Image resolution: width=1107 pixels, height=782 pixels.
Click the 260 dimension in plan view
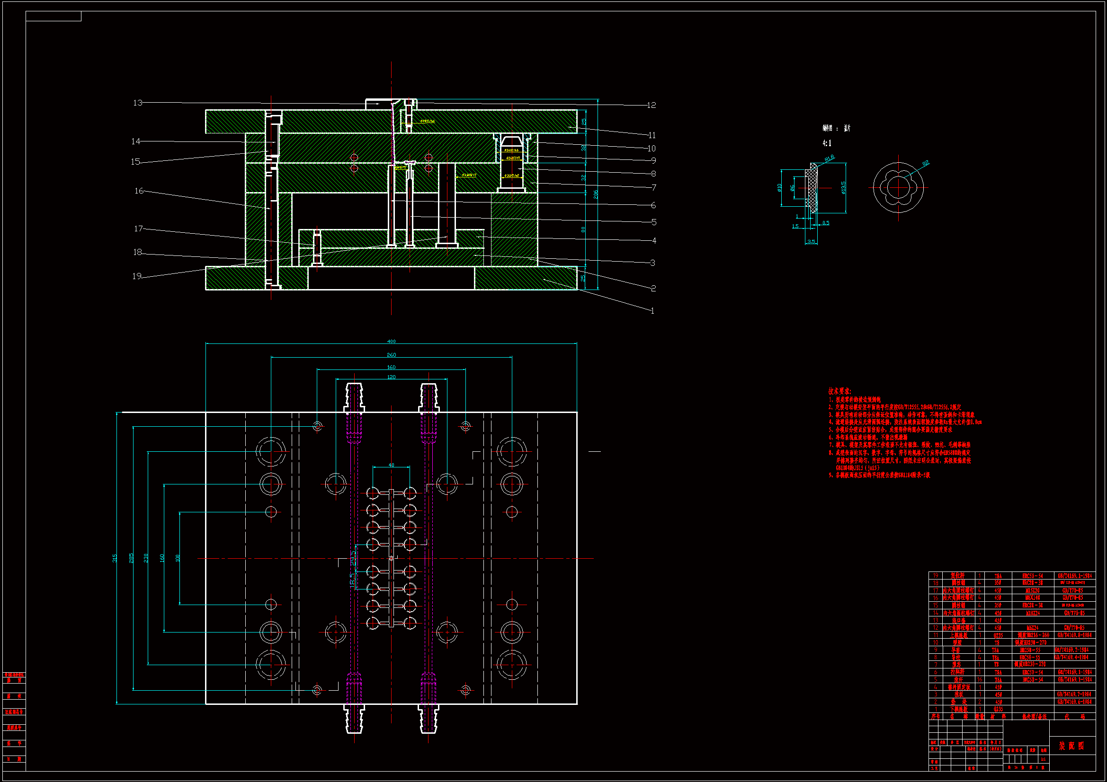[391, 355]
